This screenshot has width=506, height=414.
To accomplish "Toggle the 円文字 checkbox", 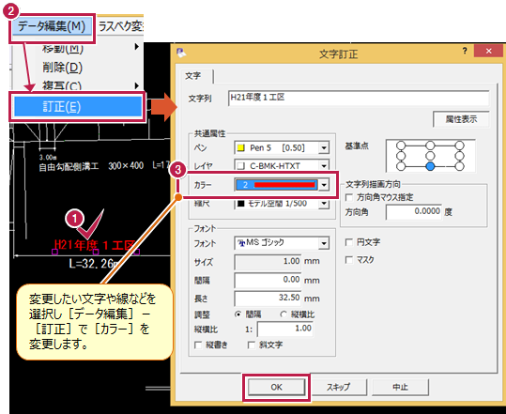I will click(349, 242).
